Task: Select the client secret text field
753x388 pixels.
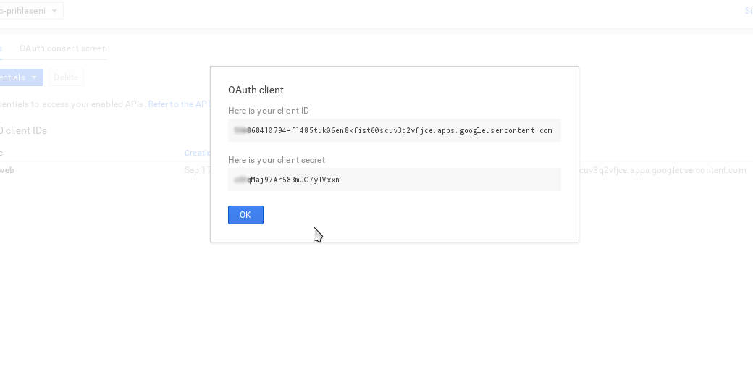Action: click(395, 180)
